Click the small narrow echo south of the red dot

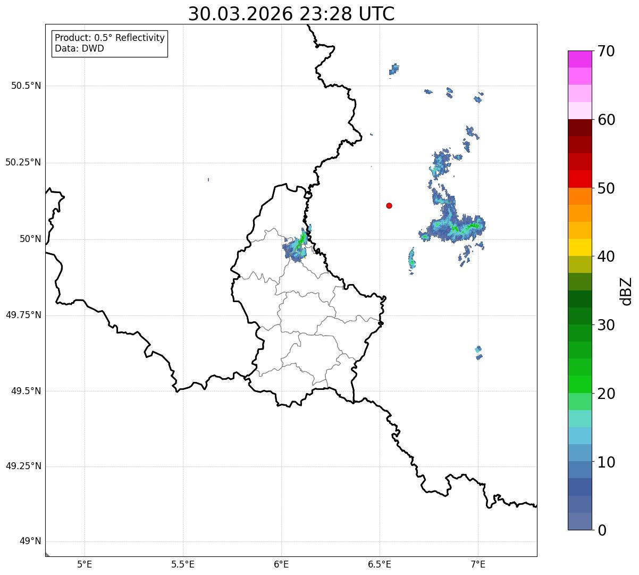411,261
